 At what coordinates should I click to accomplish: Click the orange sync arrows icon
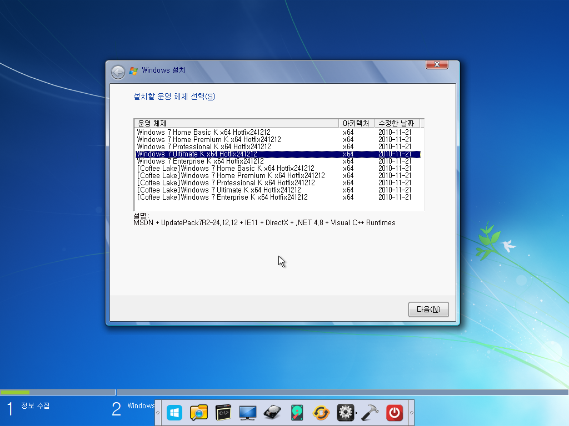pyautogui.click(x=321, y=413)
